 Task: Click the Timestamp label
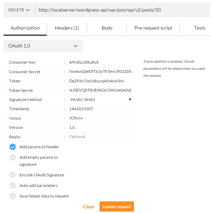point(19,109)
